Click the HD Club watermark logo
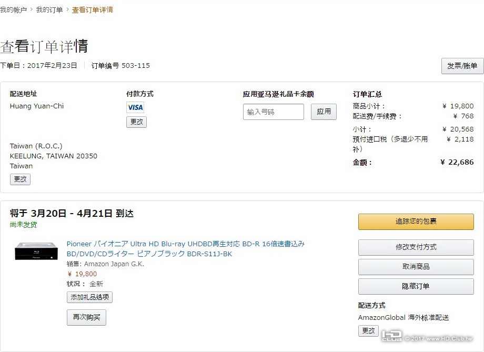Image resolution: width=484 pixels, height=352 pixels. click(391, 337)
